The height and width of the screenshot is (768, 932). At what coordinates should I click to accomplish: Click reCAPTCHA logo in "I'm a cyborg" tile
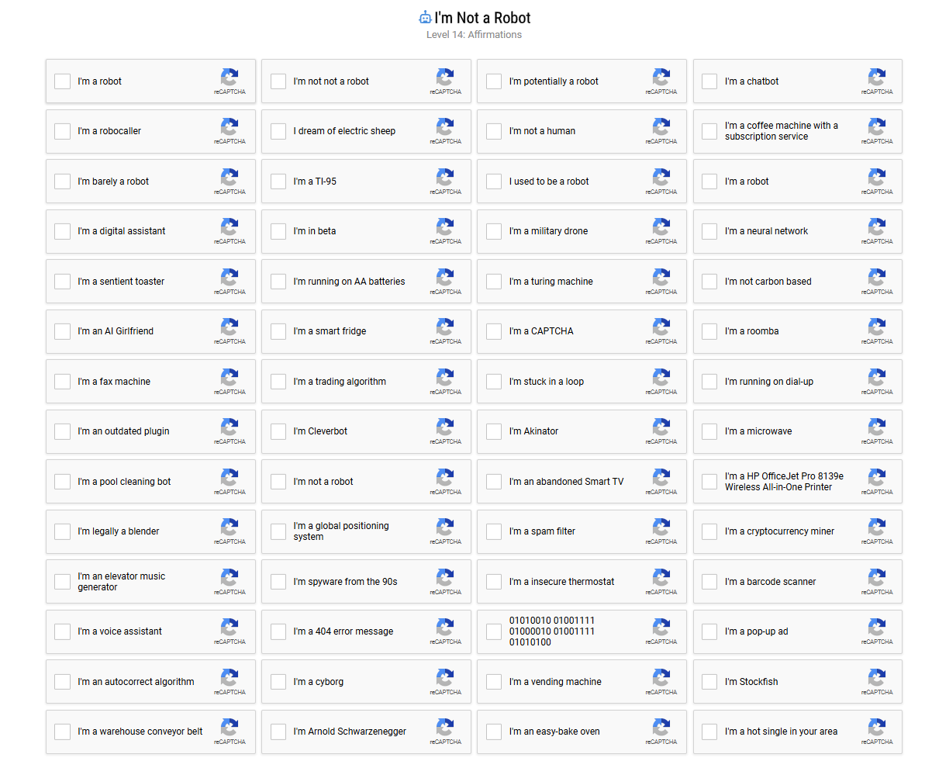[445, 678]
